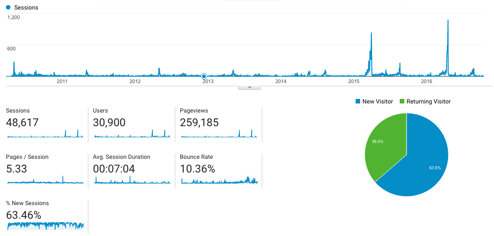Click the green Returning Visitor legend swatch
The width and height of the screenshot is (494, 236).
pos(402,102)
